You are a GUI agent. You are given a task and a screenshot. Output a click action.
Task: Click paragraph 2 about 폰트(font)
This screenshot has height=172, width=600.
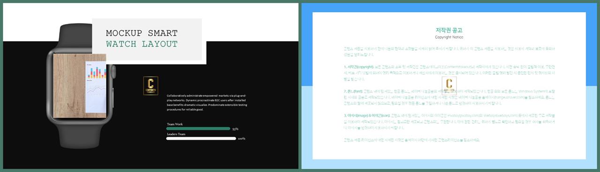coord(449,97)
